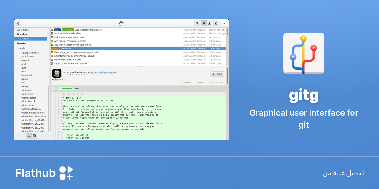Click right panel icon below branch sidebar
Viewport: 379px width, 189px height.
(x=34, y=136)
